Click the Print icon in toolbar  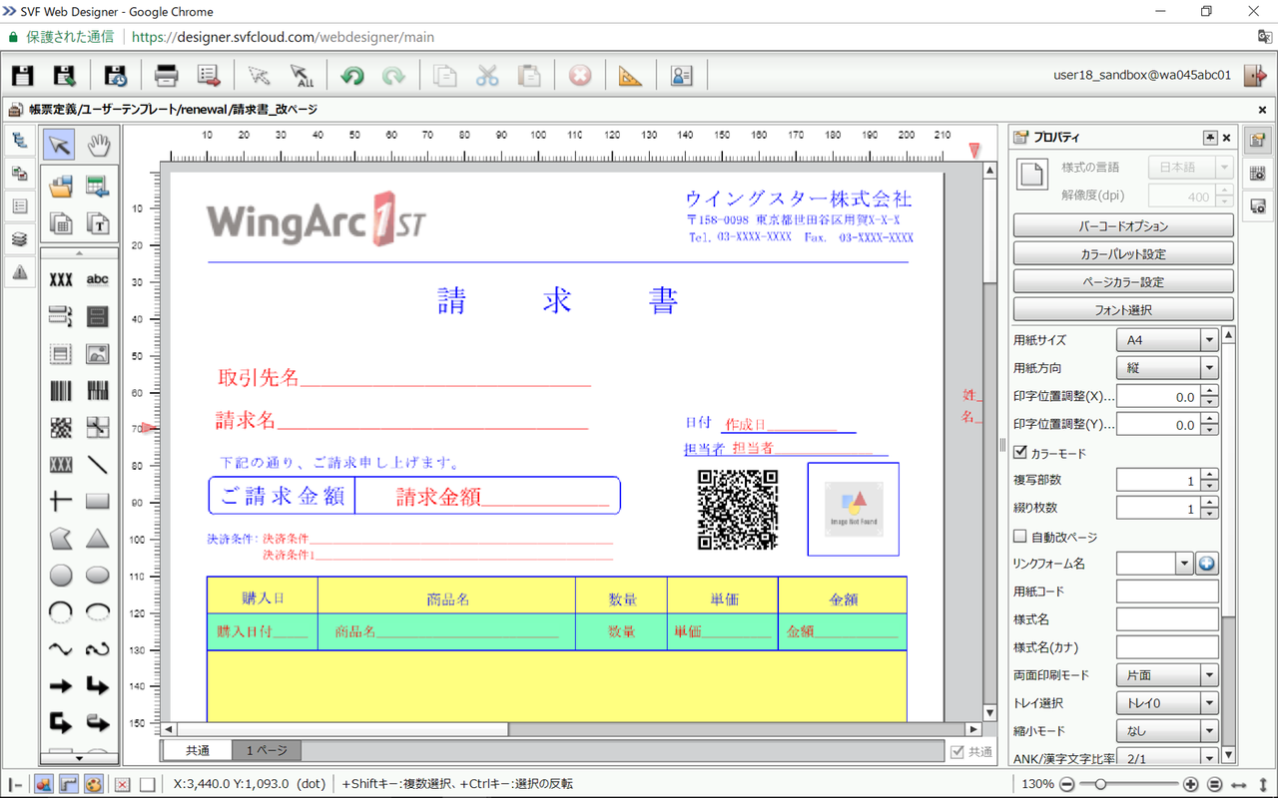click(167, 75)
